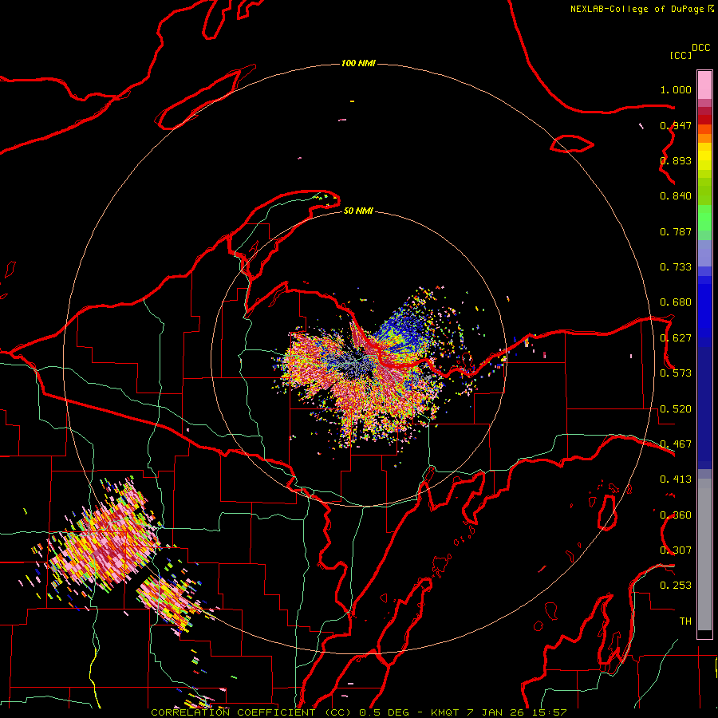Pick the gray swatch on the color bar
Image resolution: width=718 pixels, height=718 pixels.
704,554
